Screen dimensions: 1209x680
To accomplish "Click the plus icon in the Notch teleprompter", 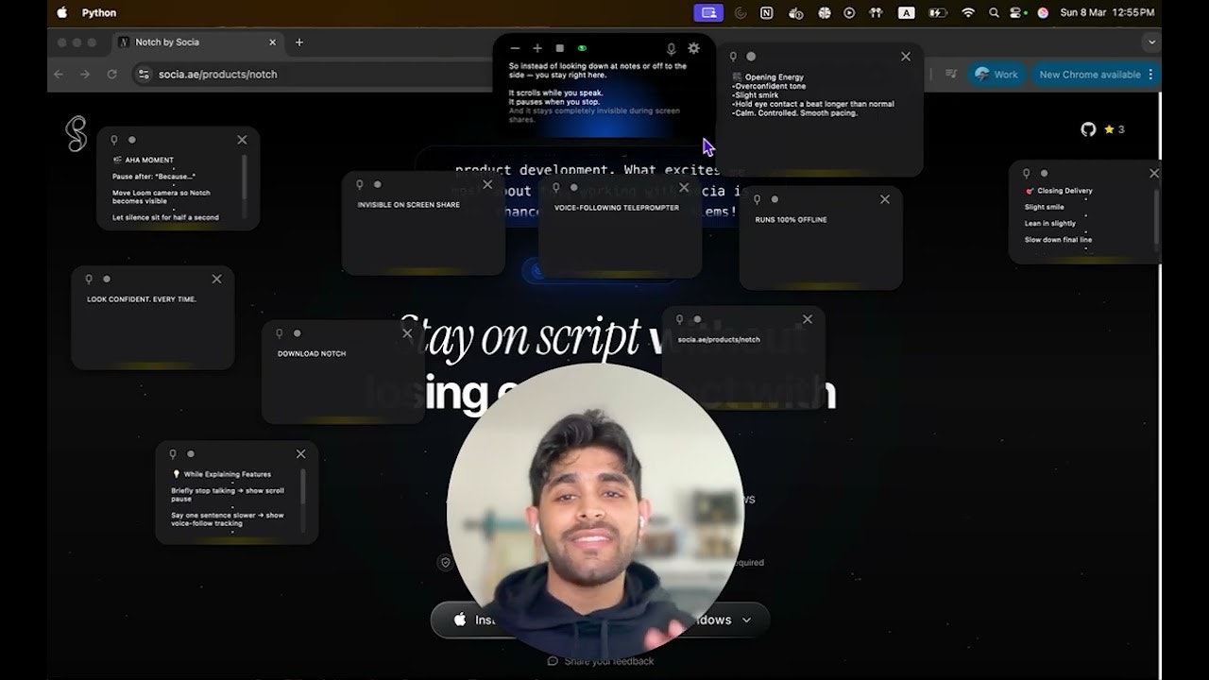I will [537, 48].
